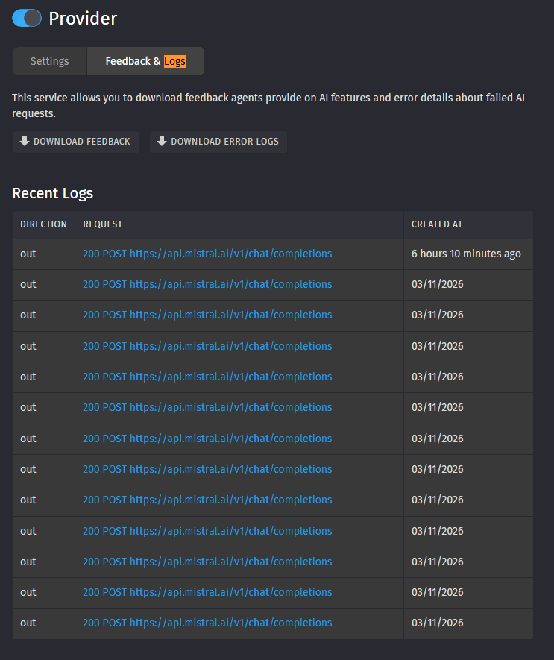
Task: Switch to the Settings tab
Action: (x=49, y=61)
